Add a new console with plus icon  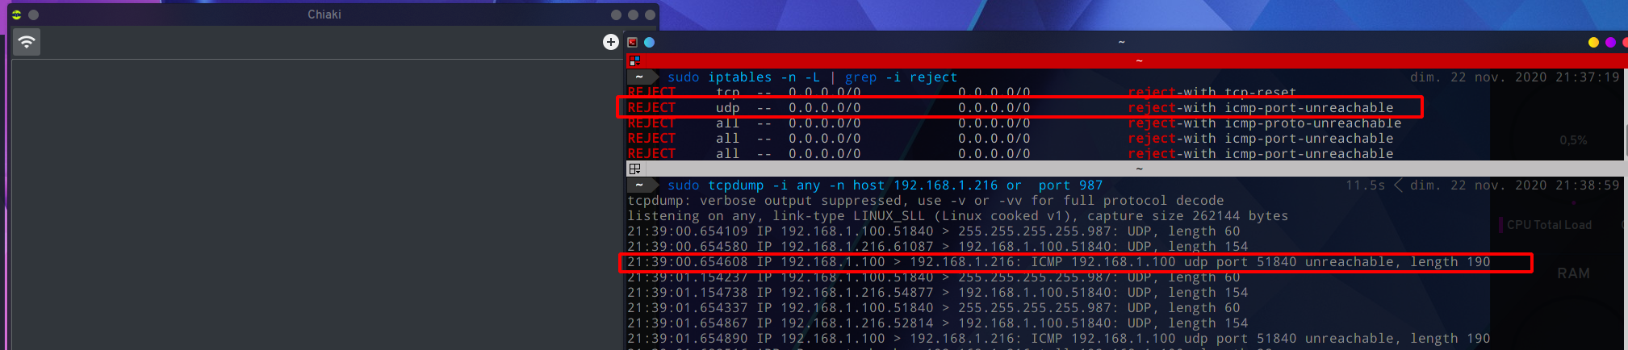tap(611, 42)
